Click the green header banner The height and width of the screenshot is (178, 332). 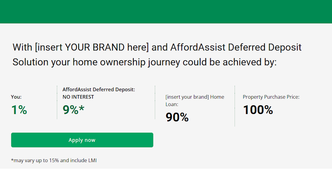[x=166, y=12]
